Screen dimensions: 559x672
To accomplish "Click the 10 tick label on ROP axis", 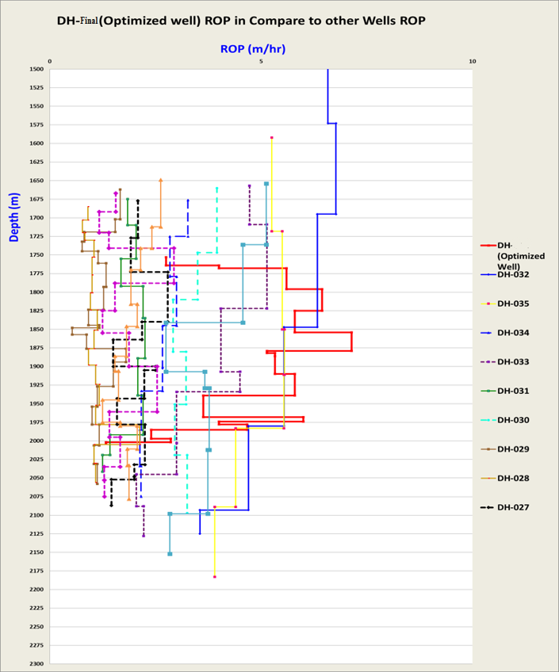I will 473,61.
